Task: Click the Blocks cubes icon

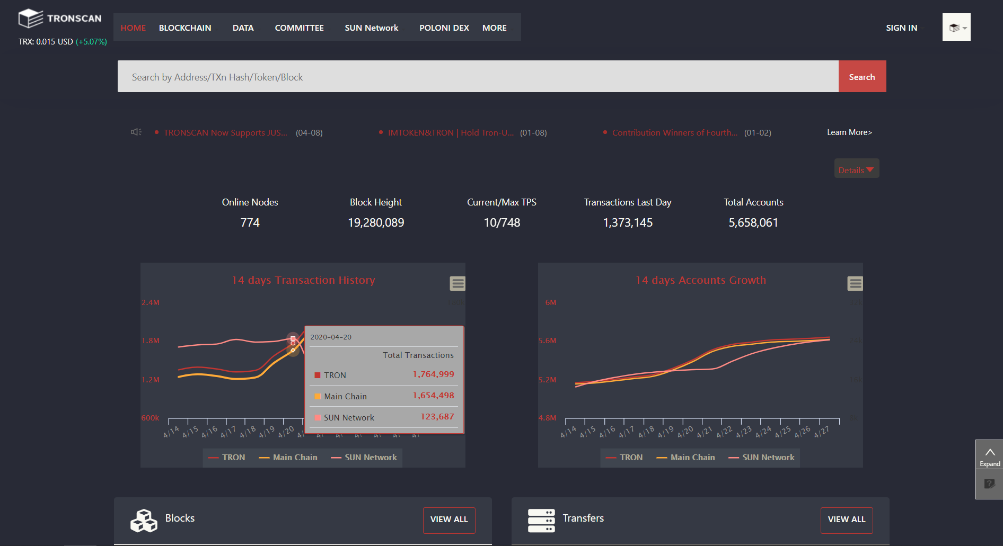Action: click(144, 520)
